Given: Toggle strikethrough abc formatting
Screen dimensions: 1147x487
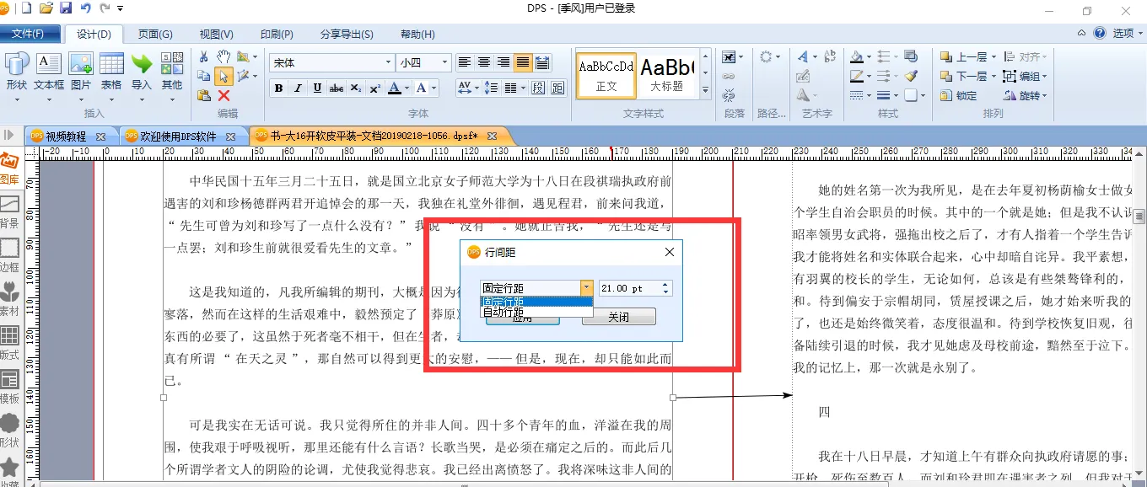Looking at the screenshot, I should point(337,88).
